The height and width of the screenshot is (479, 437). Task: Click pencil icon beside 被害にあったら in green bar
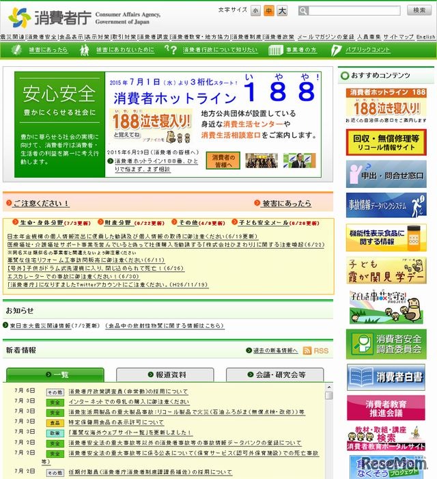(17, 50)
